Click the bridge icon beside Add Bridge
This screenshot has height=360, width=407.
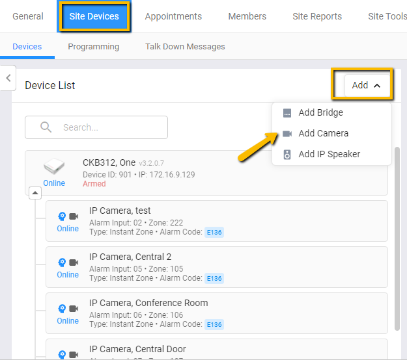point(287,113)
